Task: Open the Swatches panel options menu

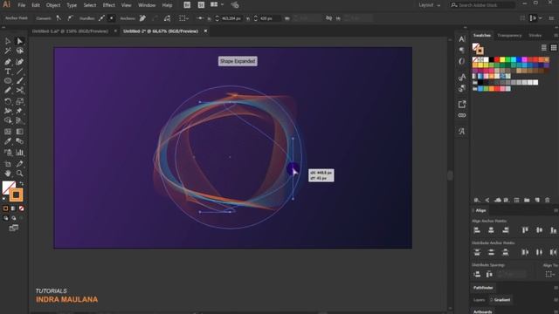Action: [x=556, y=35]
